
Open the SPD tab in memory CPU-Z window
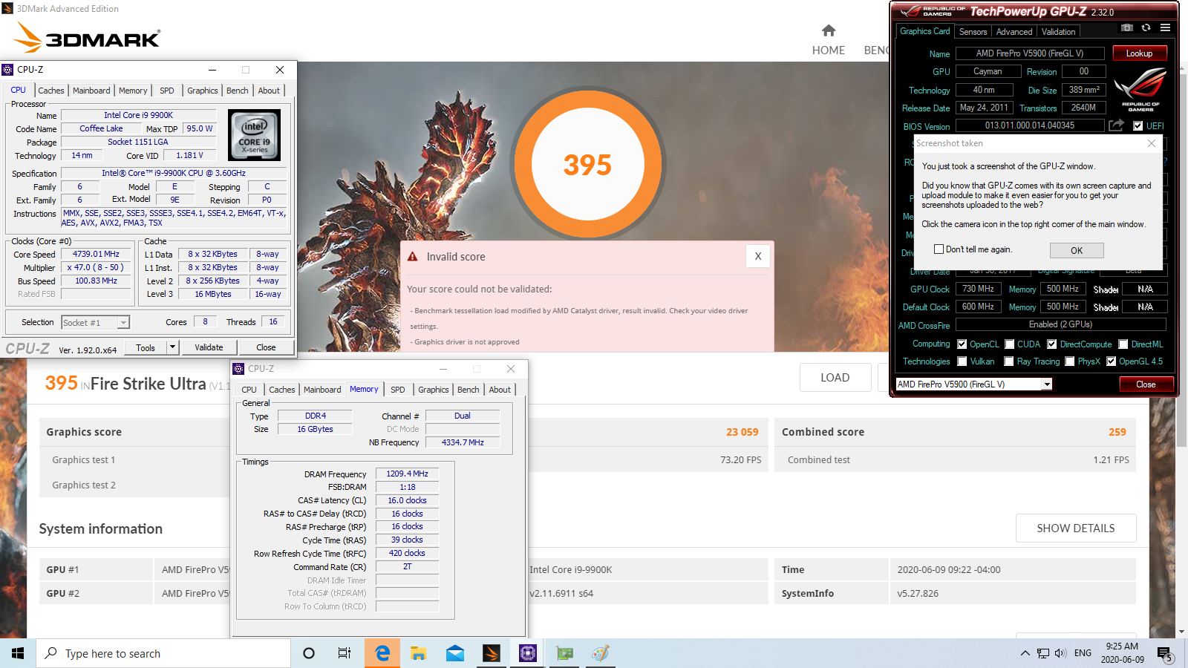click(398, 390)
